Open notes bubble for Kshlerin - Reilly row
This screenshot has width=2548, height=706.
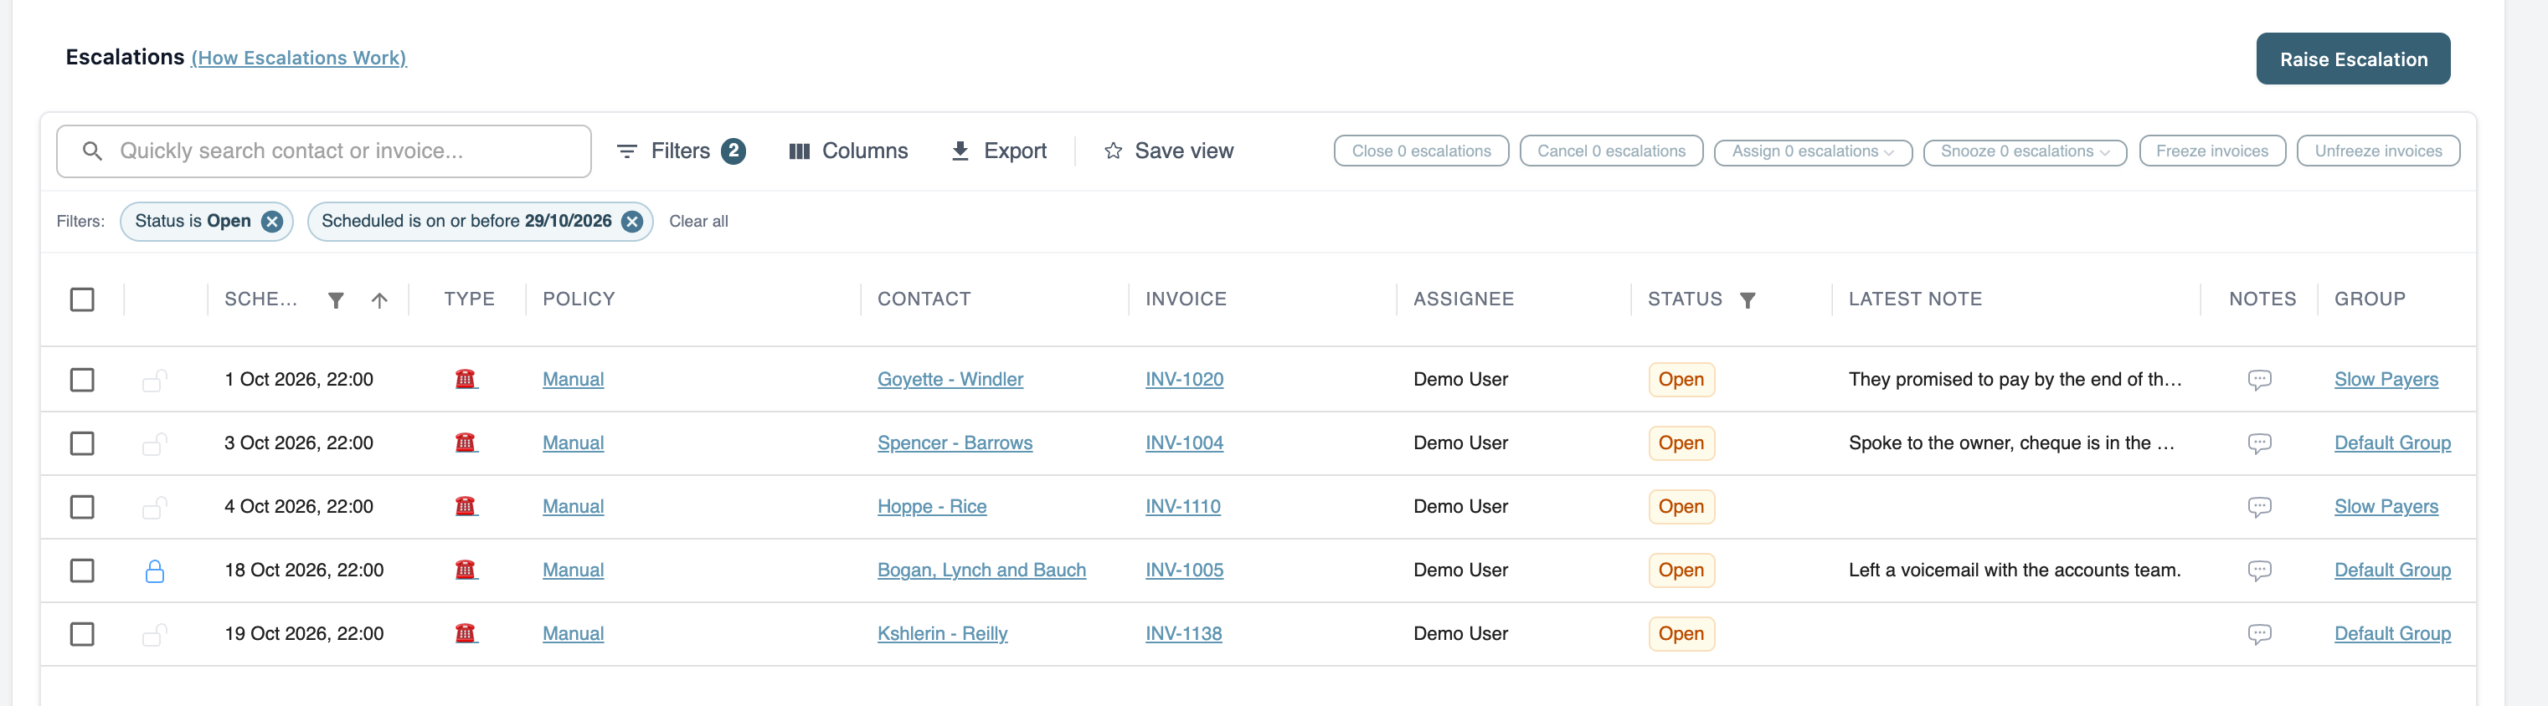(2259, 634)
